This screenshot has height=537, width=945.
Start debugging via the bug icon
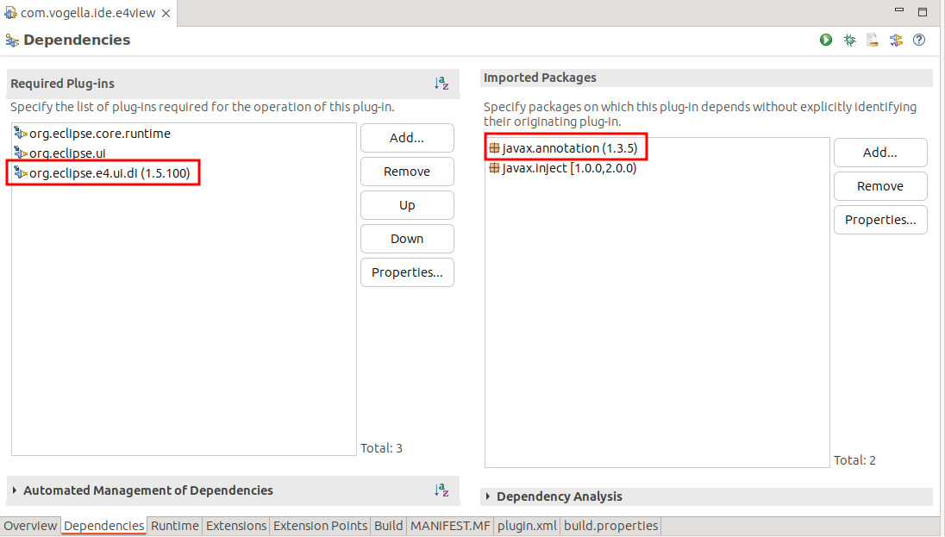849,40
